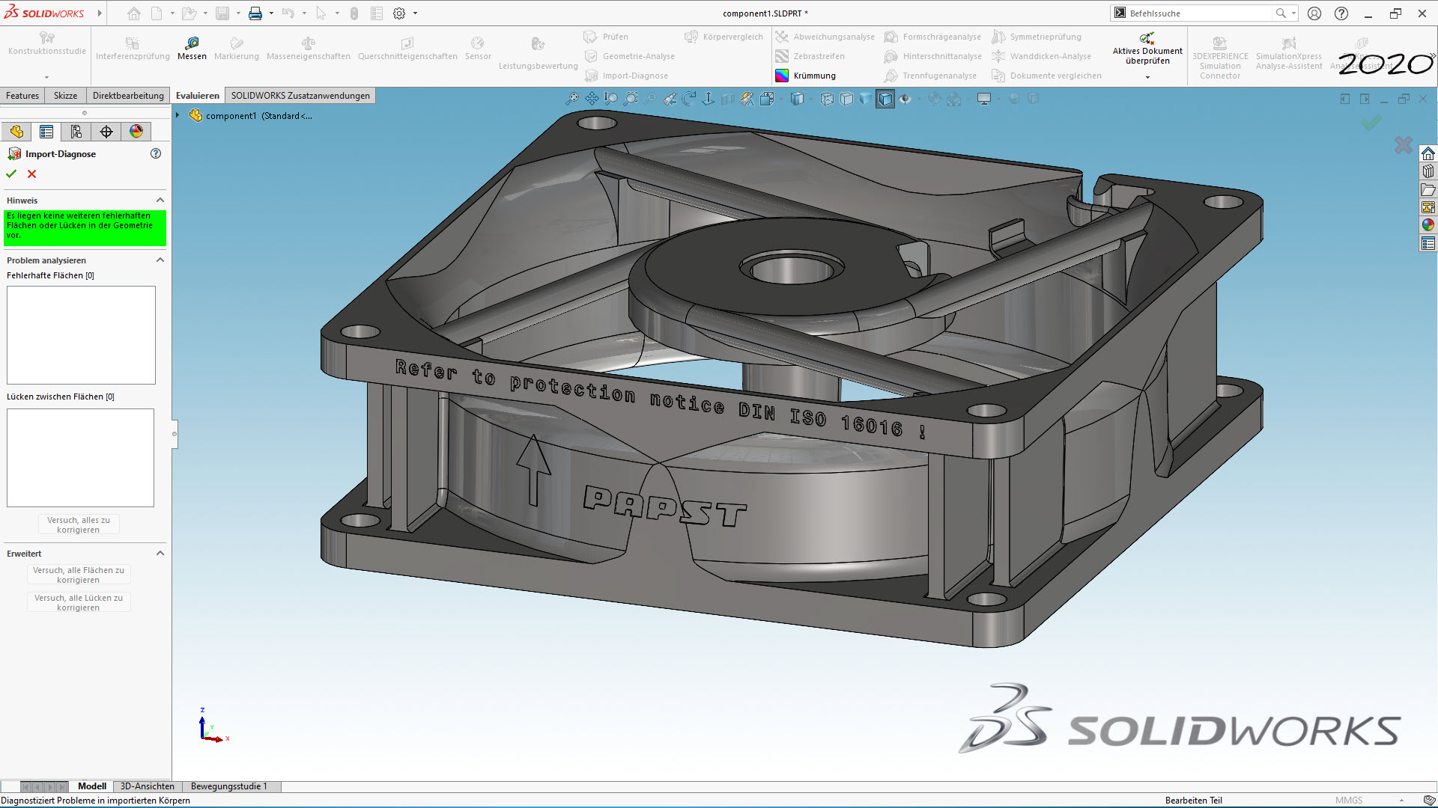The width and height of the screenshot is (1438, 808).
Task: Open Aktives Dokument überprüfen tool
Action: (x=1147, y=49)
